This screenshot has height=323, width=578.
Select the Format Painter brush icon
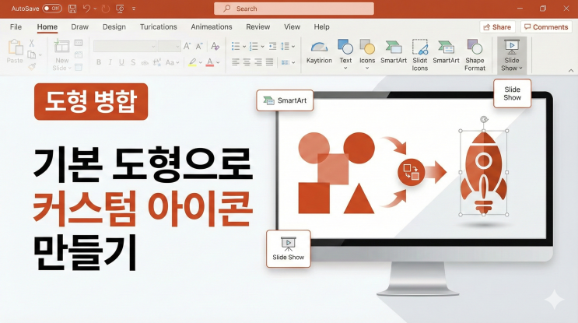pyautogui.click(x=32, y=67)
